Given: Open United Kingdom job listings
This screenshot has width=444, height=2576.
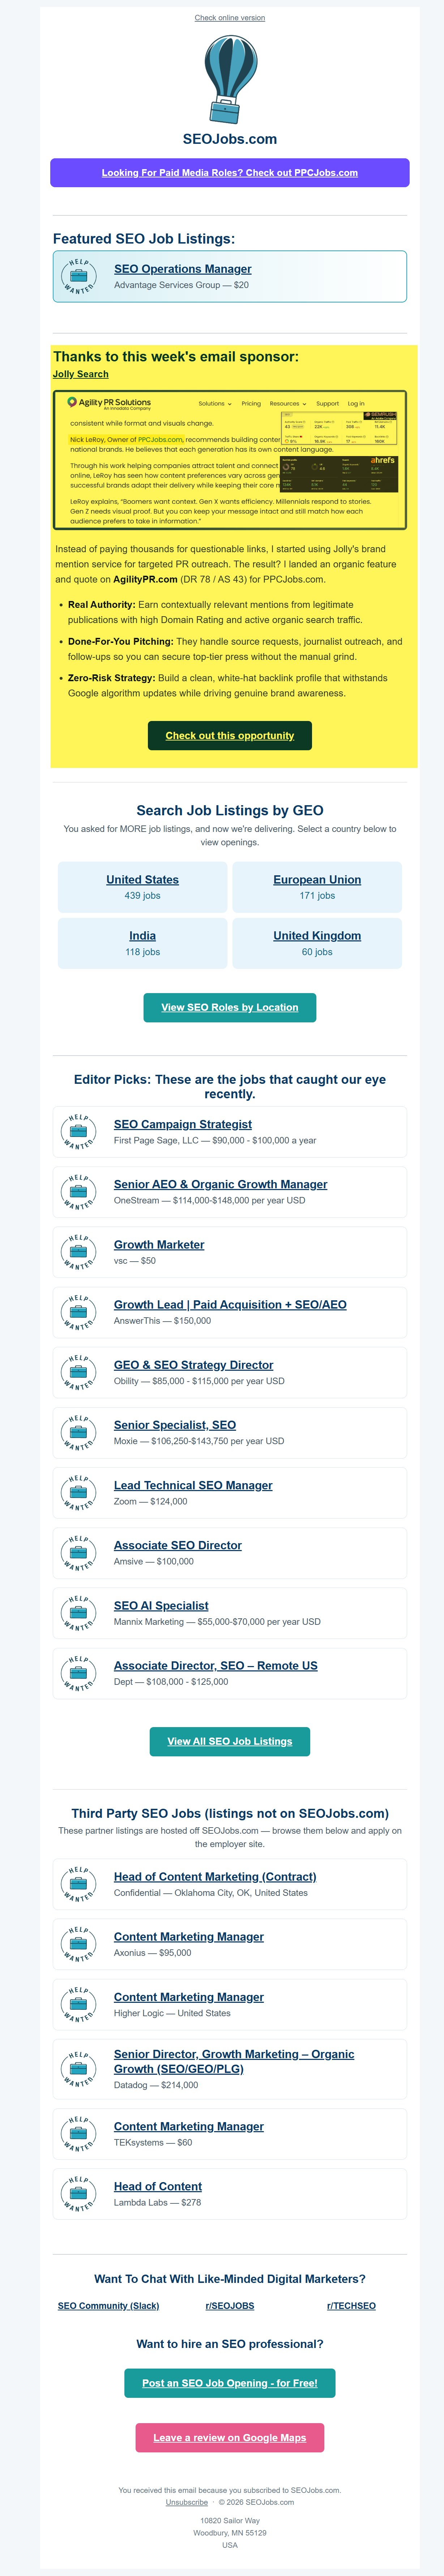Looking at the screenshot, I should click(x=317, y=936).
